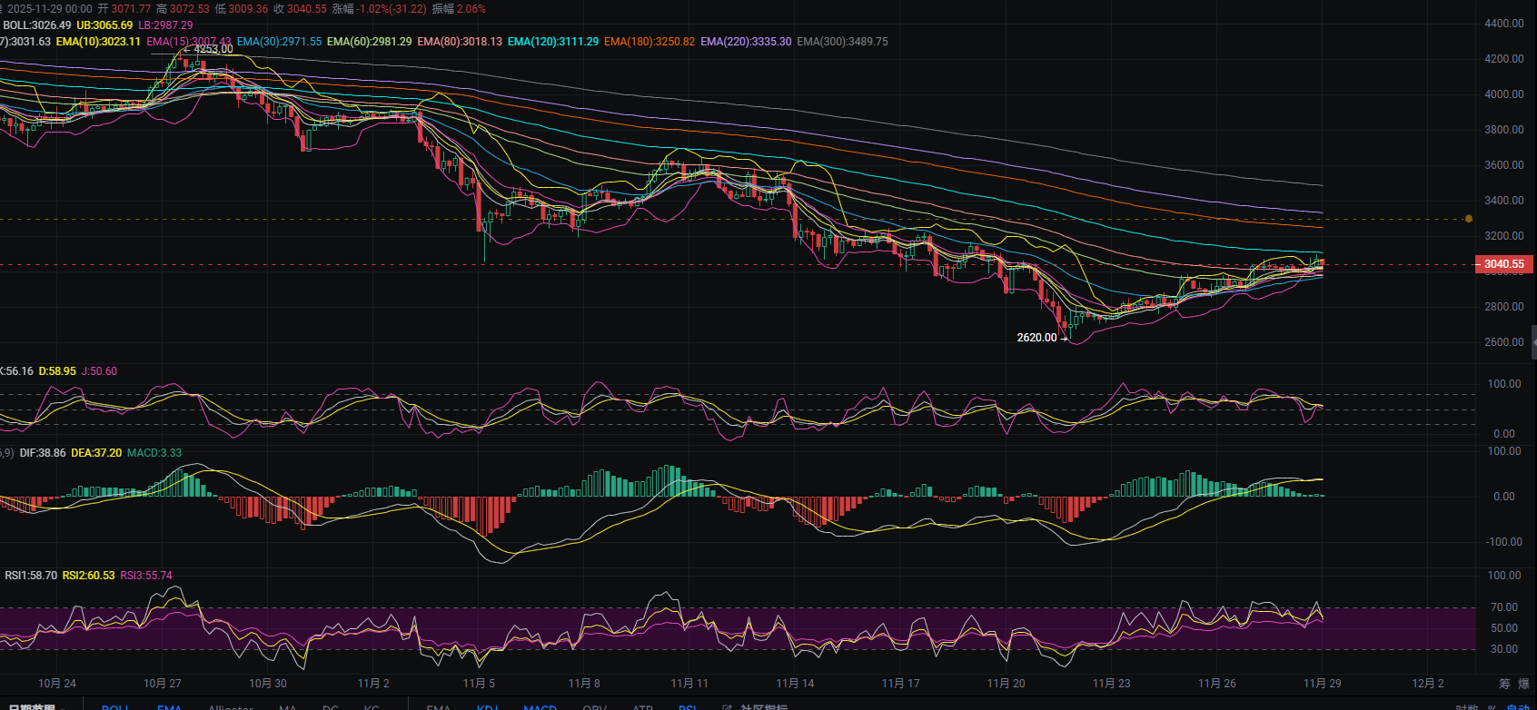1537x710 pixels.
Task: Toggle the MACD sub-chart indicator
Action: pos(540,707)
